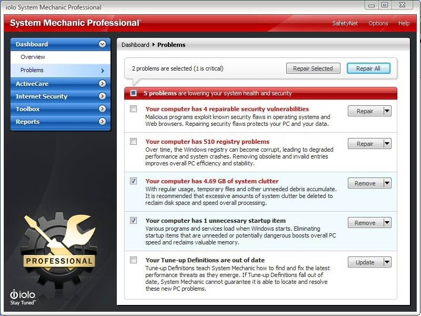Remove the 4.69 GB system clutter
421x316 pixels.
point(365,183)
